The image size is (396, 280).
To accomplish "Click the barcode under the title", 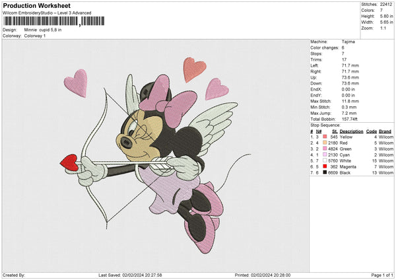I will coord(54,21).
